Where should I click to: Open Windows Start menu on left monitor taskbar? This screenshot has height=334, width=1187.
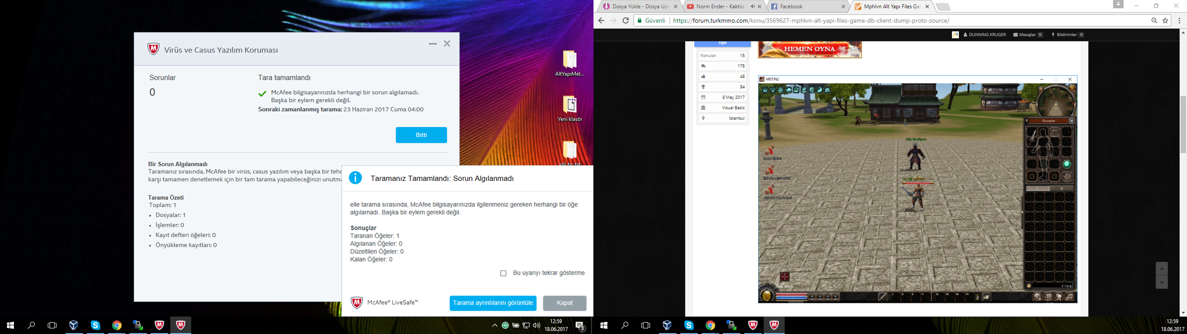click(x=10, y=326)
